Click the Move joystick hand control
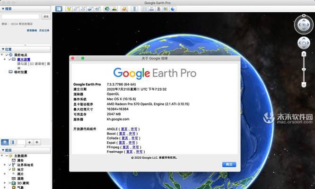 pyautogui.click(x=304, y=43)
